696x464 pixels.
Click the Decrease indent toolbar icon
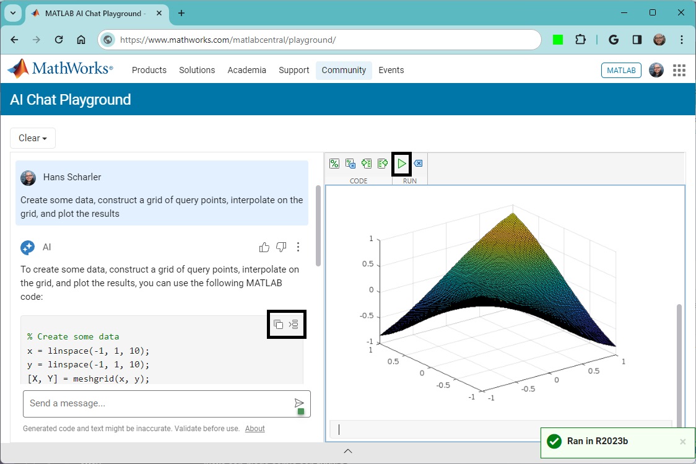coord(383,164)
